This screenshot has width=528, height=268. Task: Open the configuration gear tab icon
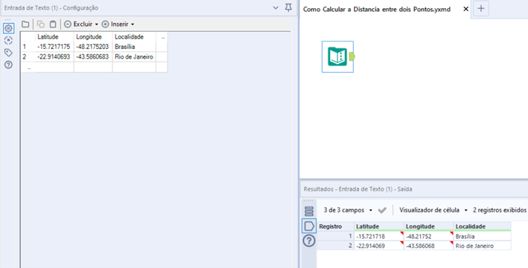pyautogui.click(x=8, y=28)
